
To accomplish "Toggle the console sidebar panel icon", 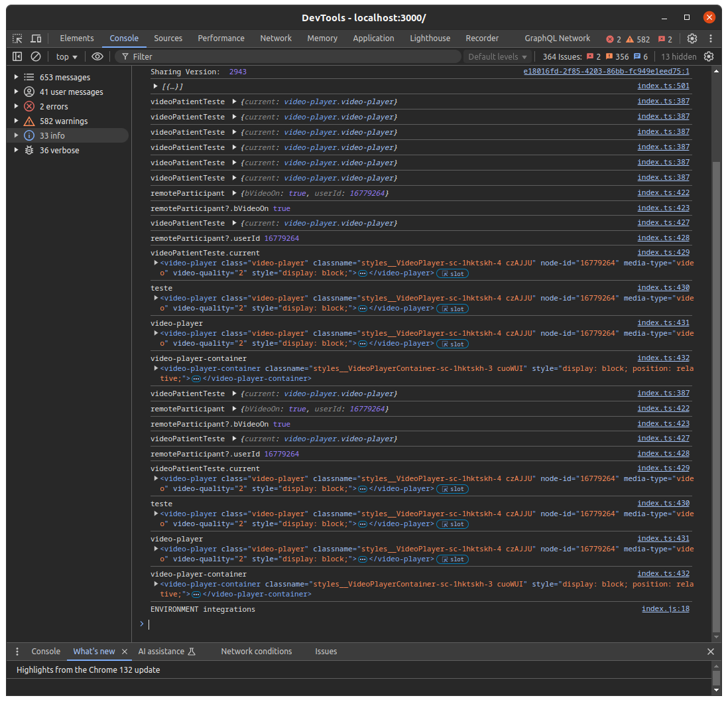I will [17, 57].
